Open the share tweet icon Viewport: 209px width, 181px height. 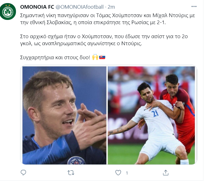[x=166, y=173]
